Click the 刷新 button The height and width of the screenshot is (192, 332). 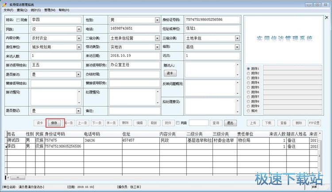(x=154, y=123)
